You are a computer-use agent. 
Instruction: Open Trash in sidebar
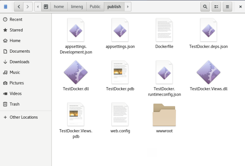coord(26,104)
